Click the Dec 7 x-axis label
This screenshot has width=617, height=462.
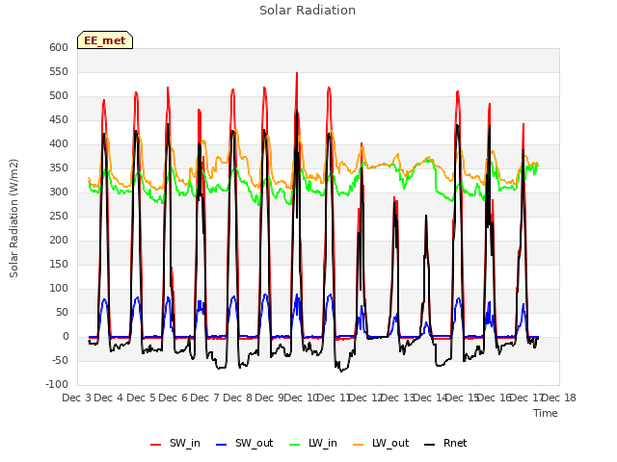pos(204,398)
